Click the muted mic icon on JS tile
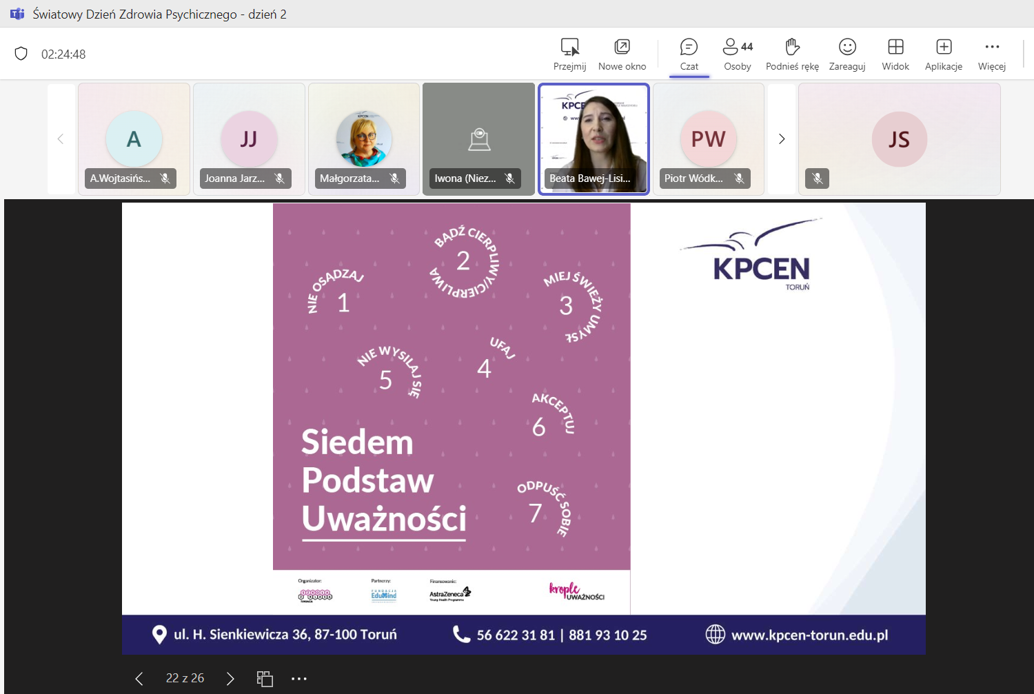The width and height of the screenshot is (1034, 694). 817,178
